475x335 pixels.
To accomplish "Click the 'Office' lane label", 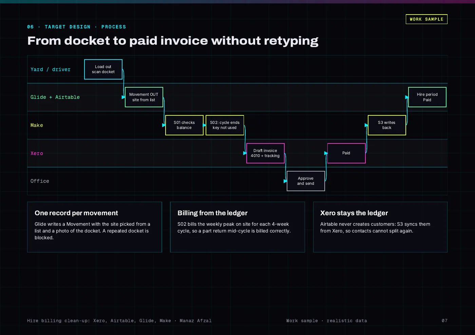I will pos(40,181).
